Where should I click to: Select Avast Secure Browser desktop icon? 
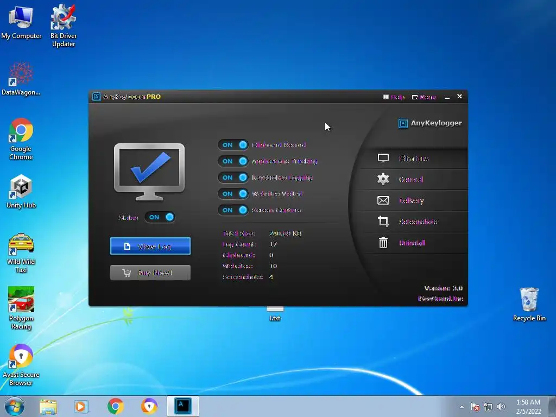[x=21, y=365]
